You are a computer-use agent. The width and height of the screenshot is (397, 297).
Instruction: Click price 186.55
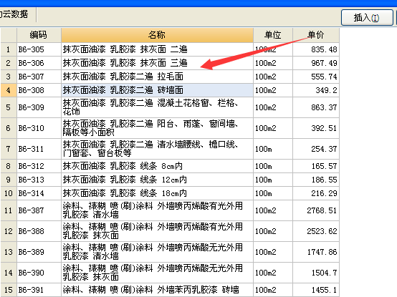316,180
